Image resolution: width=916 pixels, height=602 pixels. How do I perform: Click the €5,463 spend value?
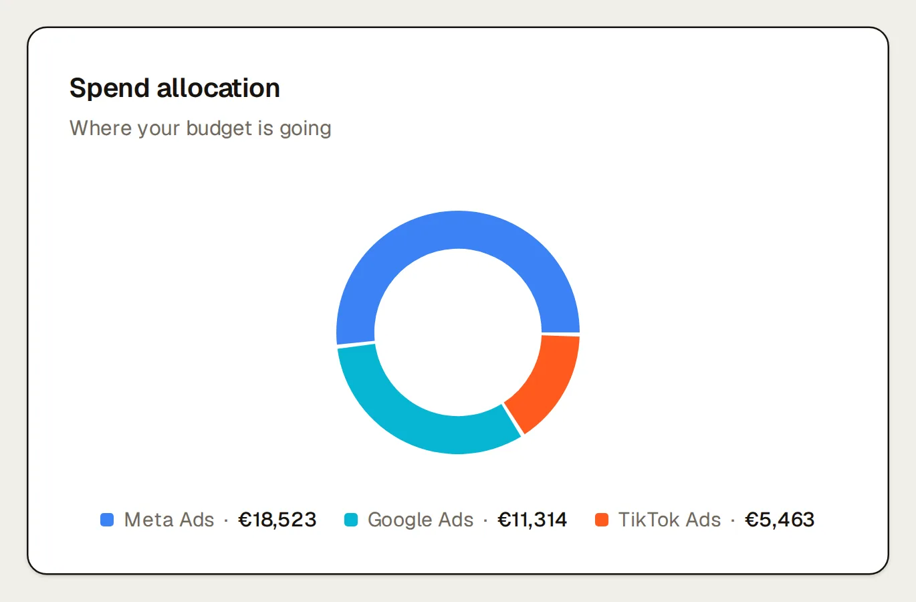click(780, 520)
